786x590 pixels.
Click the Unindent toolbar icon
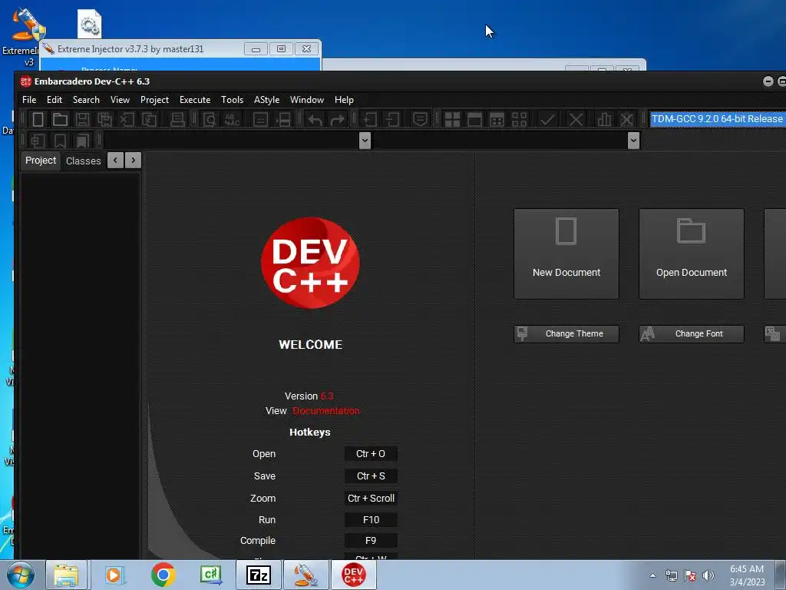coord(392,119)
